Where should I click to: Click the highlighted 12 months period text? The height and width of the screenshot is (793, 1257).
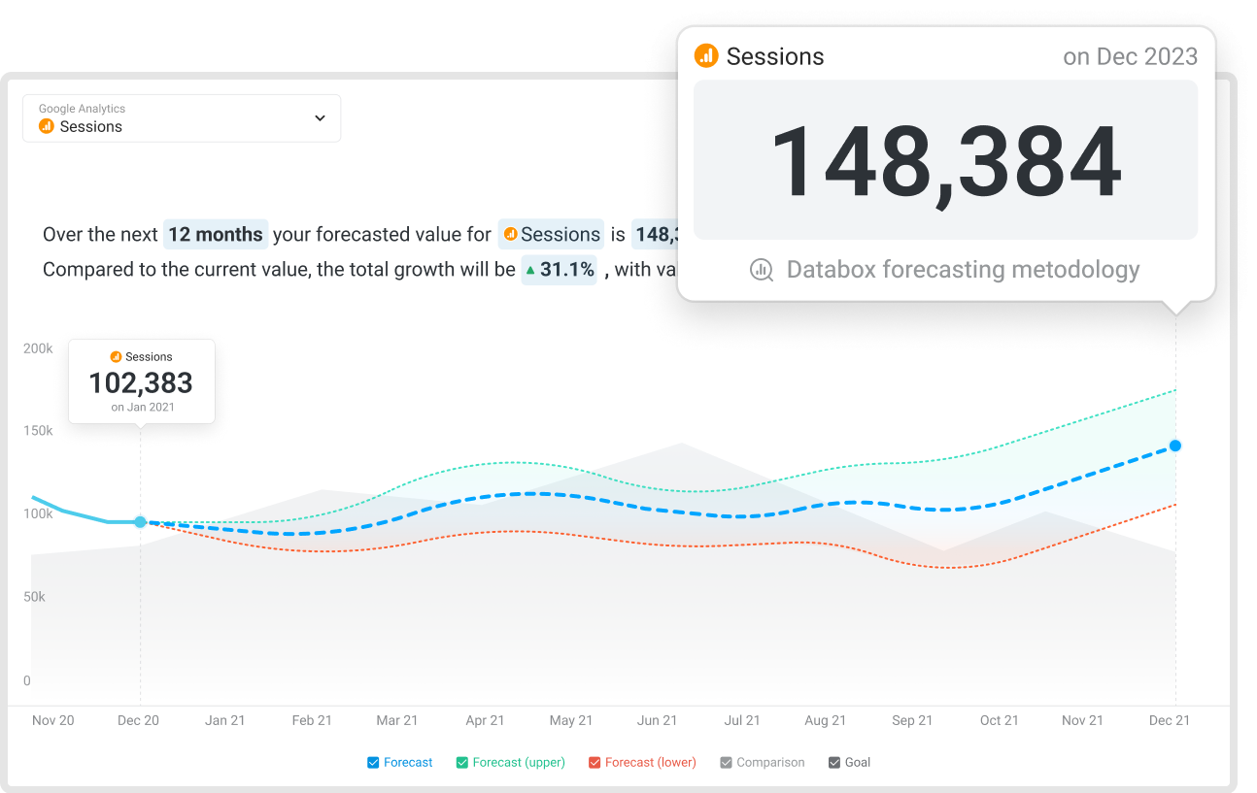click(x=216, y=234)
